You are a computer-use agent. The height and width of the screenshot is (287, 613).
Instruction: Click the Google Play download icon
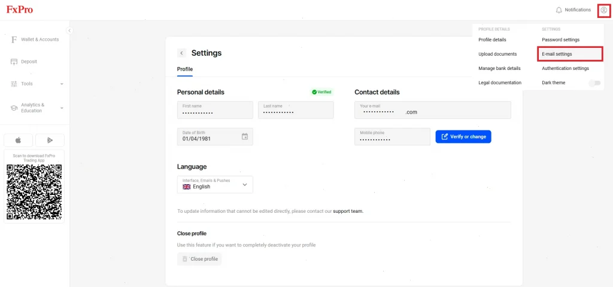[x=50, y=140]
